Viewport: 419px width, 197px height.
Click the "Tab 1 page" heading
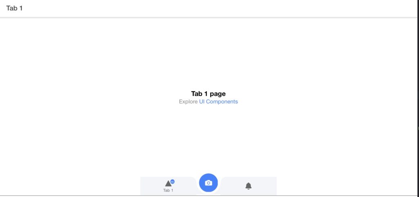[x=208, y=94]
